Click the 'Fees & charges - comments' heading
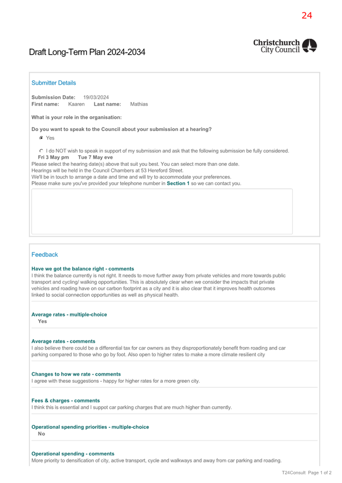Viewport: 342px width, 483px height. (65, 401)
